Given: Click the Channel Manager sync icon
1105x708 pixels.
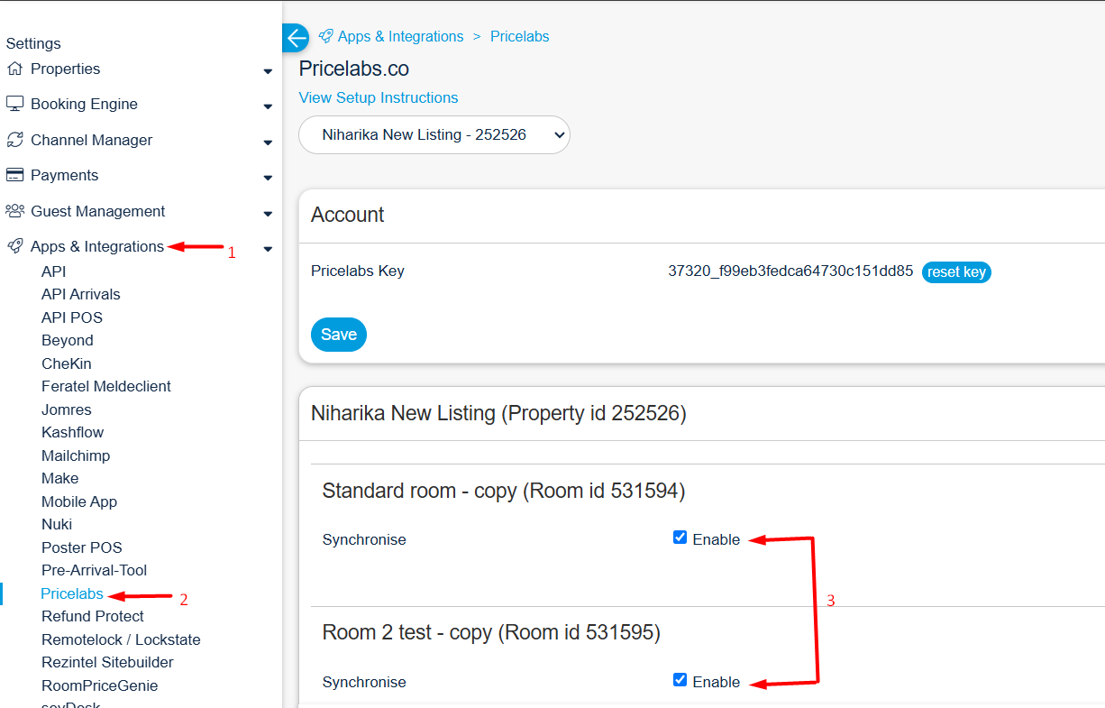Looking at the screenshot, I should tap(14, 140).
